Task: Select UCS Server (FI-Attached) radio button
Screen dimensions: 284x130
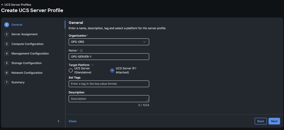Action: 112,70
